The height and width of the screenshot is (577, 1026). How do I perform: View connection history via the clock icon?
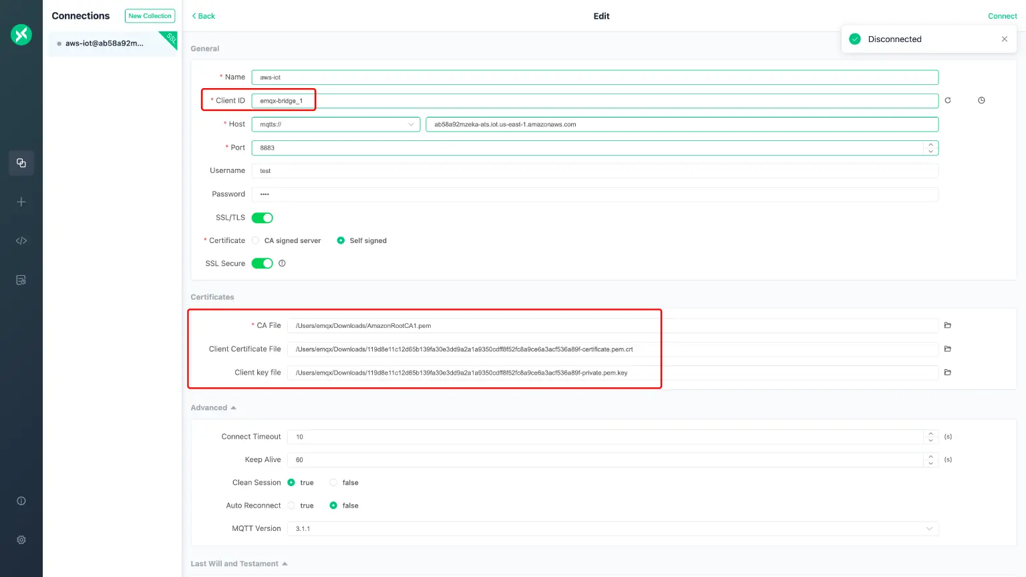pos(981,100)
